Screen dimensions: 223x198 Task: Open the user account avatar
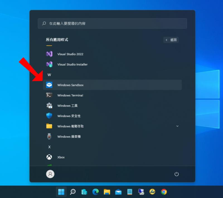pos(50,174)
